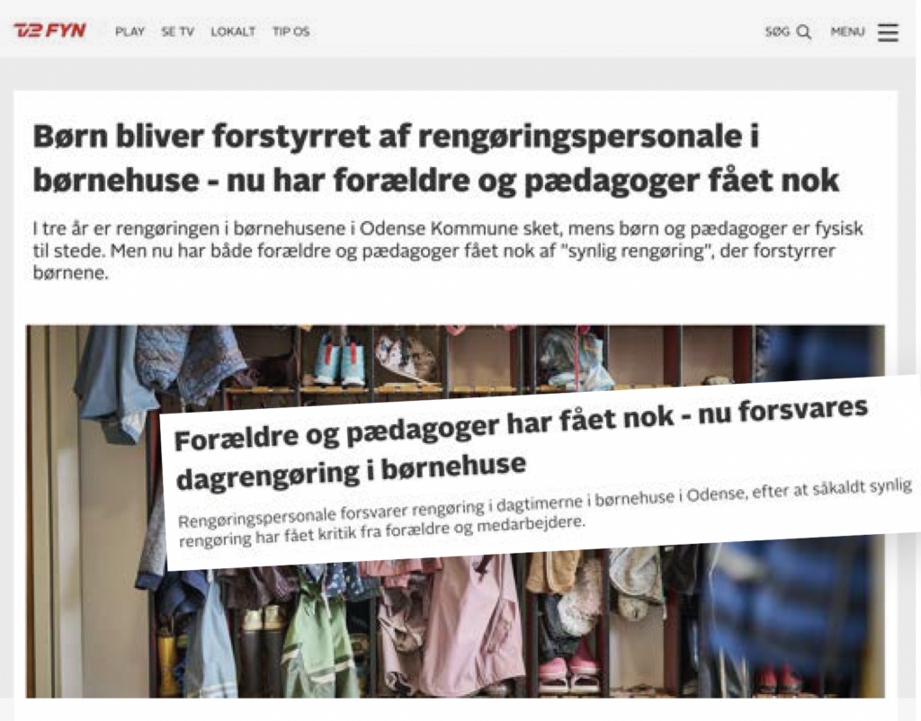Open the PLAY menu item

click(x=130, y=31)
